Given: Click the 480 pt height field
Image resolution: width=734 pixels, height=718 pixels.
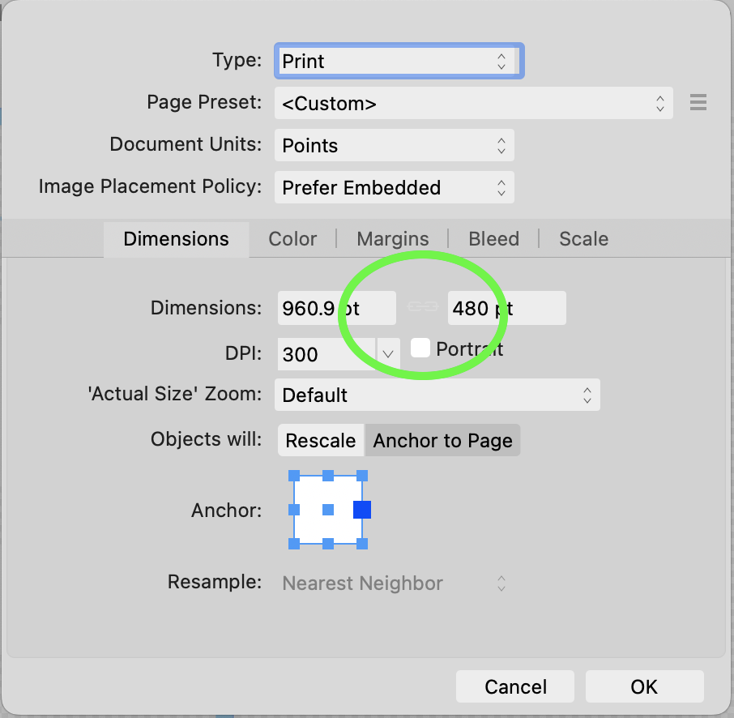Looking at the screenshot, I should click(x=506, y=308).
